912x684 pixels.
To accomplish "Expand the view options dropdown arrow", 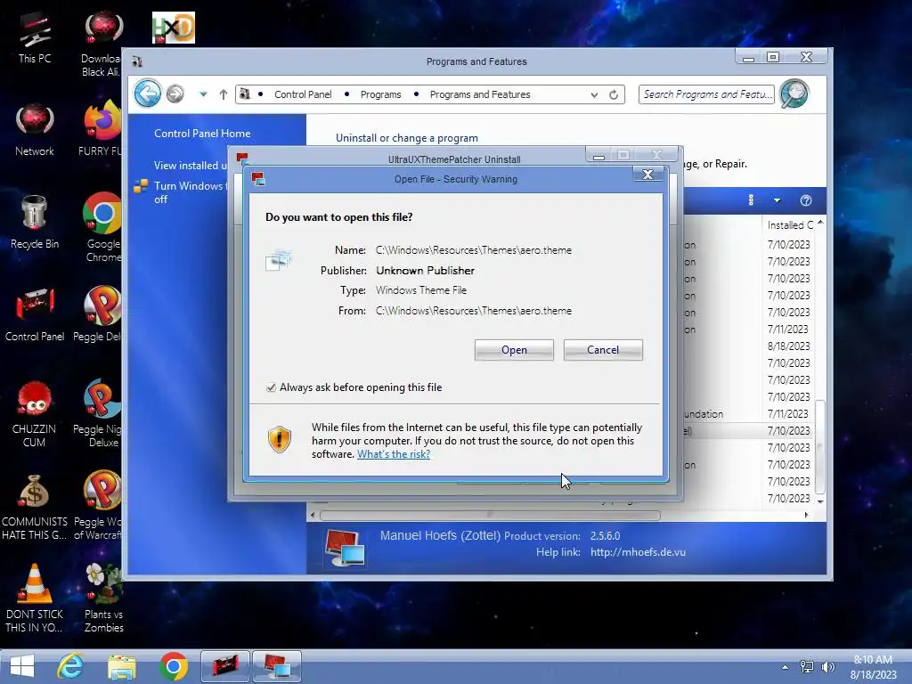I will click(x=777, y=200).
